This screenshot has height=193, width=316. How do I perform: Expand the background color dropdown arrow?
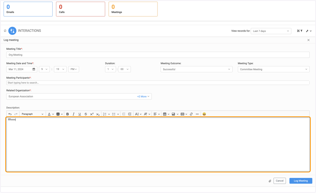(62, 114)
